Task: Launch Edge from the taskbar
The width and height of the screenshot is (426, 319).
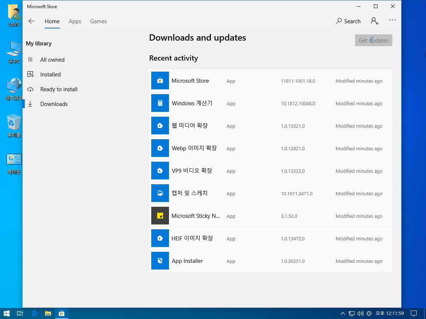Action: point(34,313)
